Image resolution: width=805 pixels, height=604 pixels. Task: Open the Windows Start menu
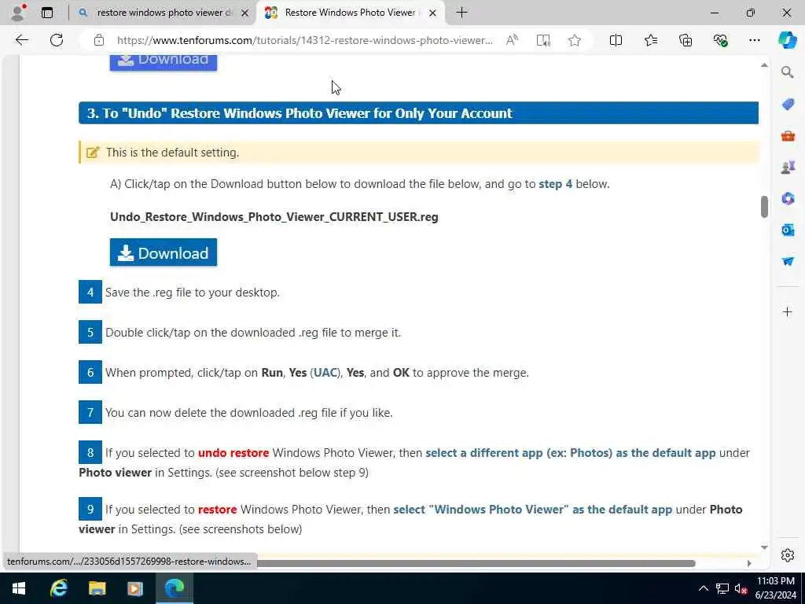click(19, 588)
